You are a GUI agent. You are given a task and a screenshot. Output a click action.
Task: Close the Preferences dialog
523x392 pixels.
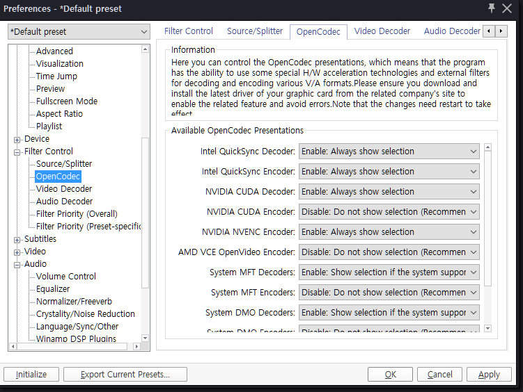point(510,8)
